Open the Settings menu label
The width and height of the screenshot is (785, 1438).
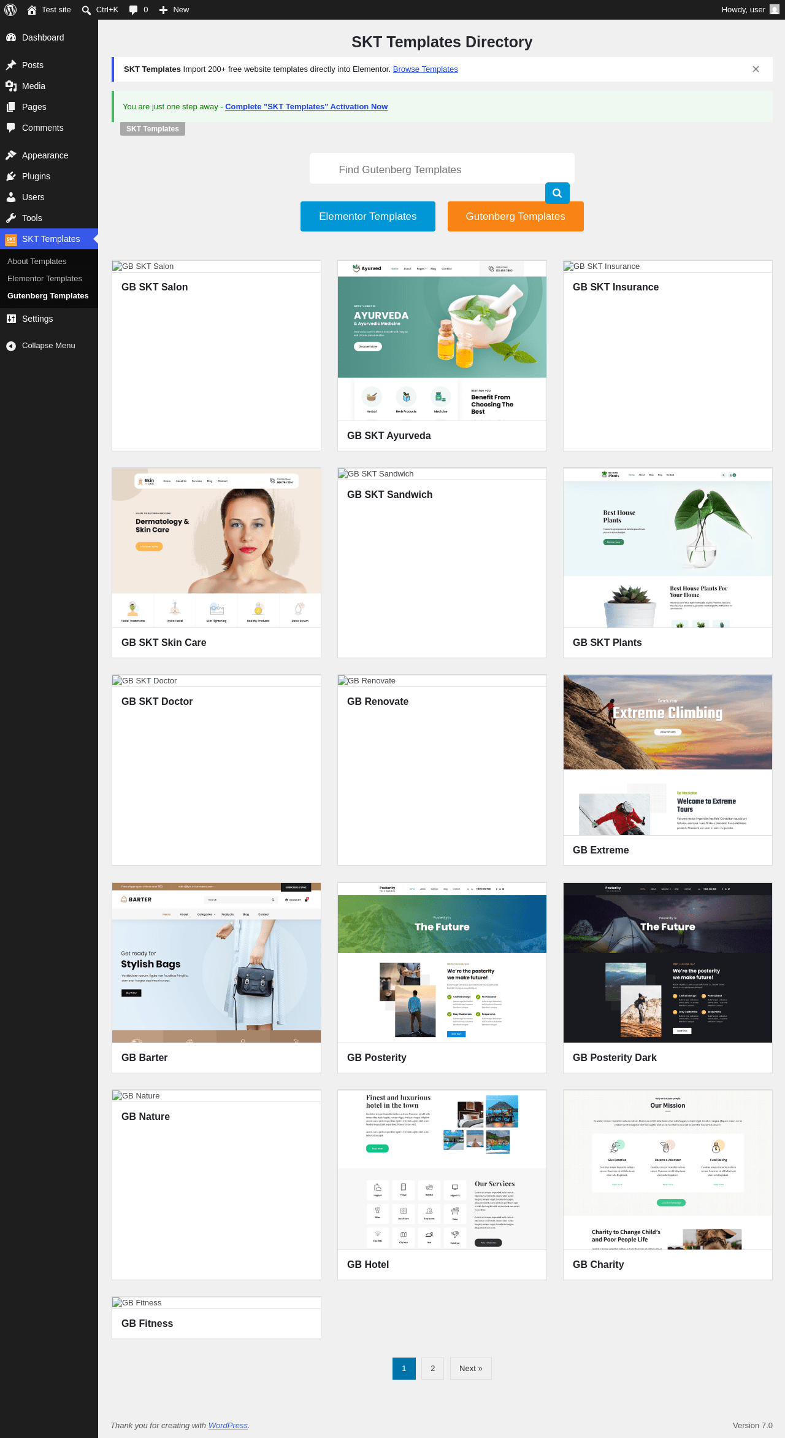pyautogui.click(x=37, y=319)
